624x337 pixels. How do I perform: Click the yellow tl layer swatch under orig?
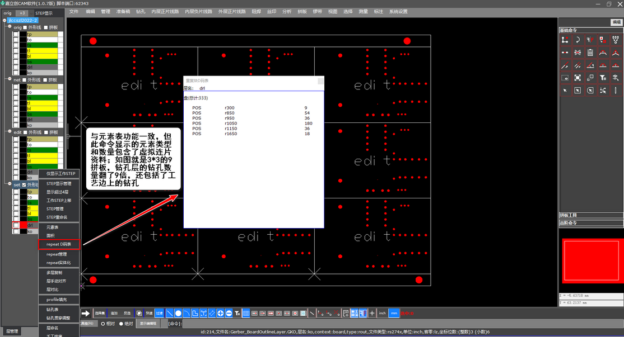(x=42, y=51)
